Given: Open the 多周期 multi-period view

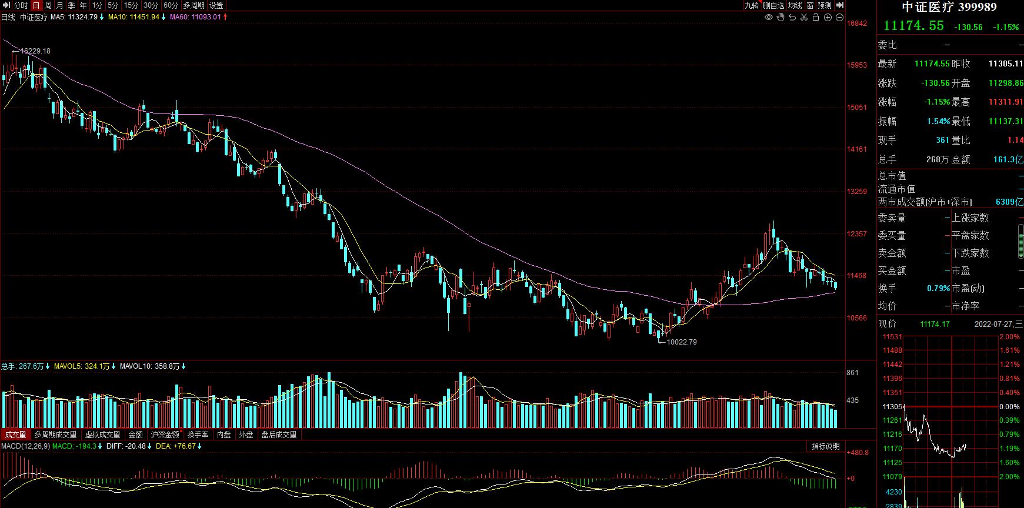Looking at the screenshot, I should (194, 5).
